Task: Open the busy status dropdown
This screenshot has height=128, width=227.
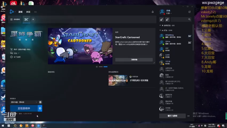Action: 169,13
